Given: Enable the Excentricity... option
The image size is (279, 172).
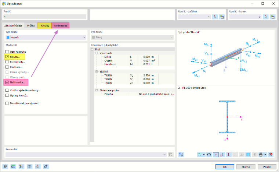Looking at the screenshot, I should tap(7, 62).
